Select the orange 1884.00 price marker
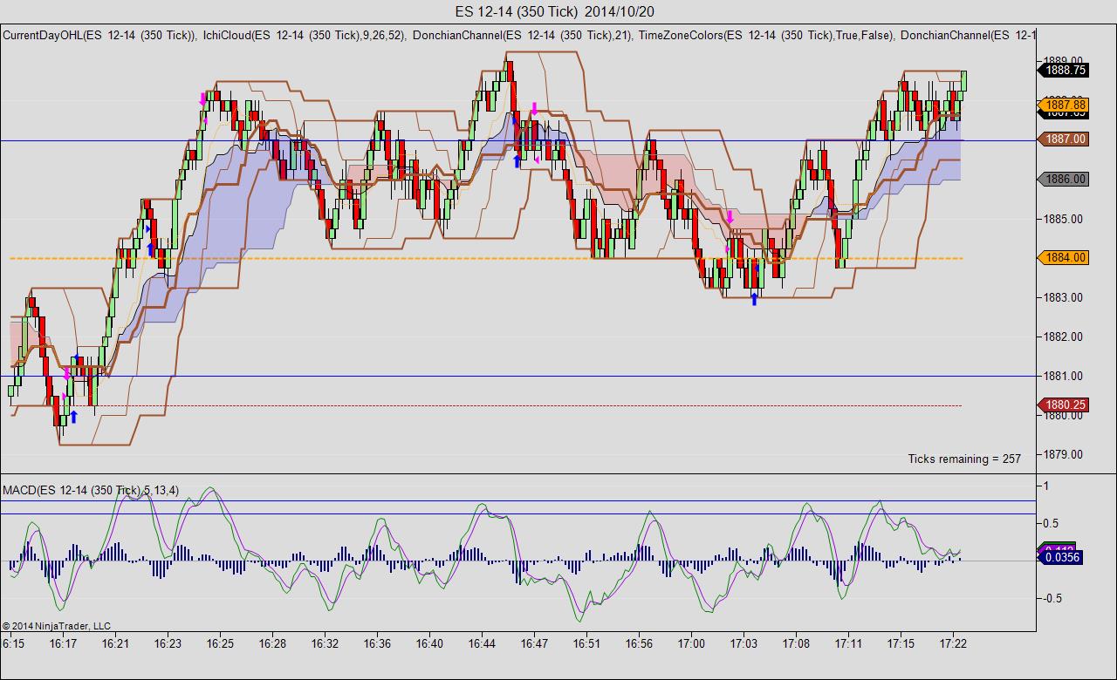This screenshot has width=1117, height=680. tap(1063, 257)
